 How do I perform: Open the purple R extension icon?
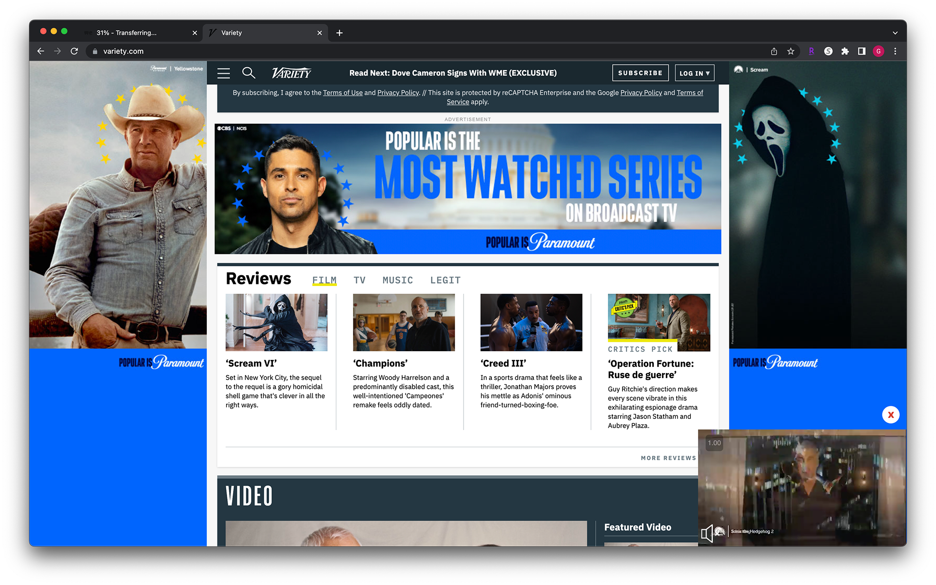[811, 51]
